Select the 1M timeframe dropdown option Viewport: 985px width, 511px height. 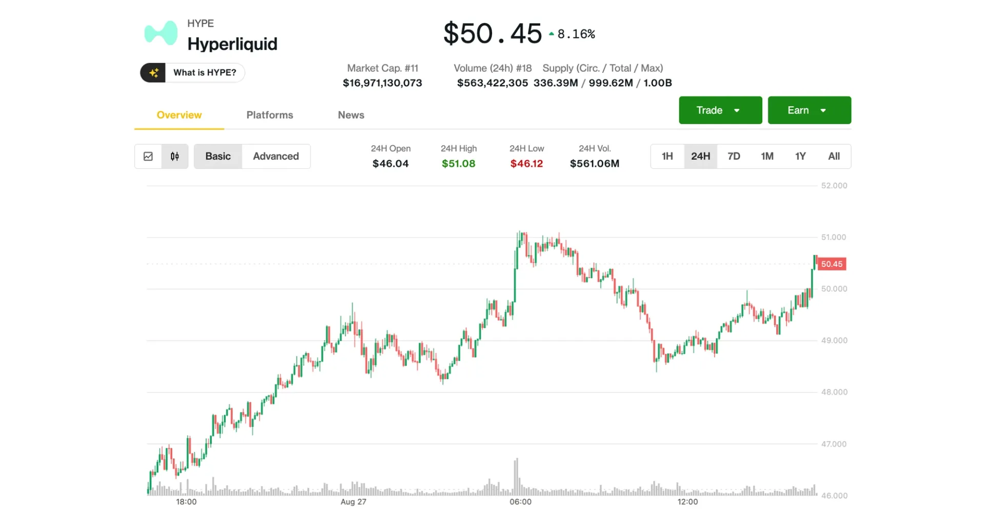point(767,156)
